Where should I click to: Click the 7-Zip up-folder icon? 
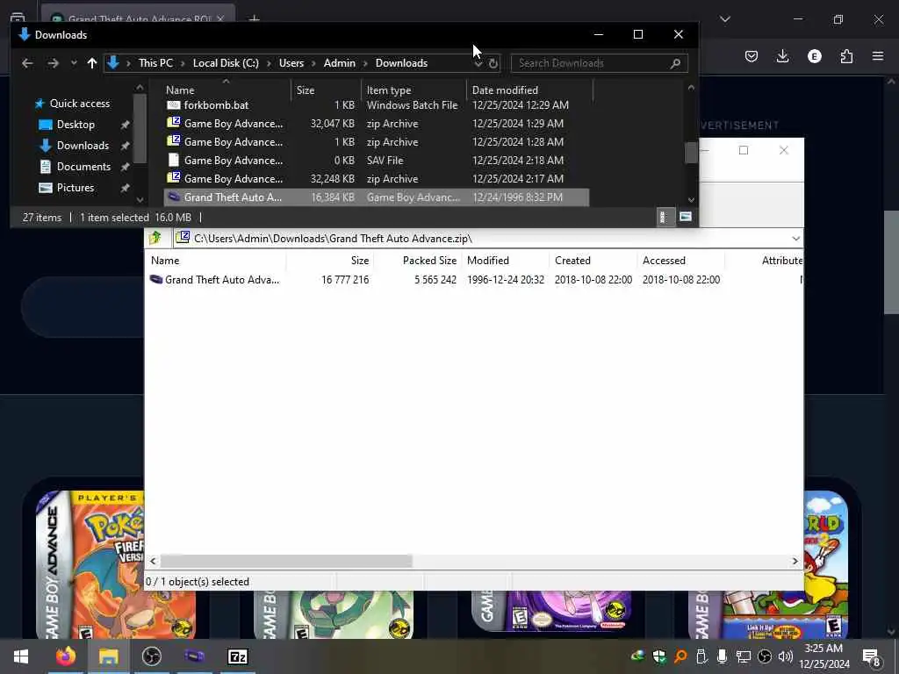(155, 238)
